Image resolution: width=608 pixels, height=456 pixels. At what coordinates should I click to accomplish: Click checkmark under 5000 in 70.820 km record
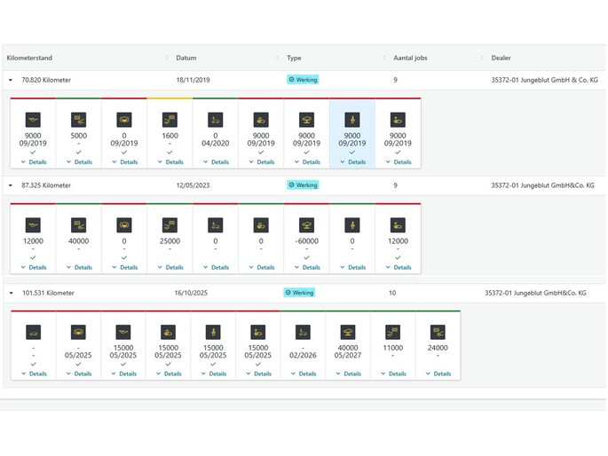click(x=79, y=152)
